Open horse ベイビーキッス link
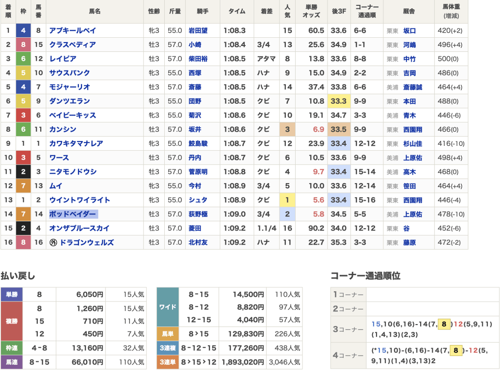502x374 pixels. (x=73, y=115)
